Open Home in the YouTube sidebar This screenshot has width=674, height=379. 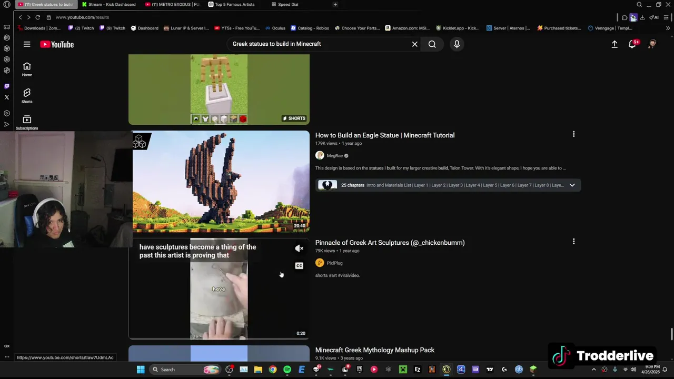27,69
